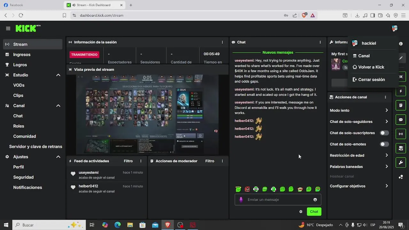The height and width of the screenshot is (230, 409).
Task: Open the browser downloads icon
Action: pyautogui.click(x=357, y=15)
